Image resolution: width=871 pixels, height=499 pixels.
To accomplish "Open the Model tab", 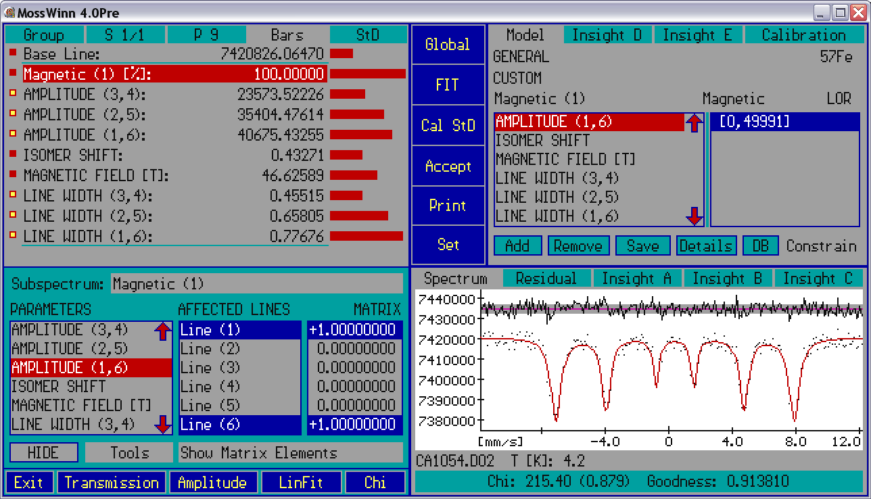I will coord(525,35).
